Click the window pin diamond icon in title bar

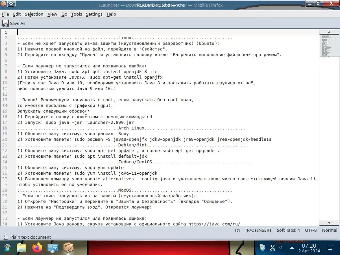pyautogui.click(x=11, y=3)
